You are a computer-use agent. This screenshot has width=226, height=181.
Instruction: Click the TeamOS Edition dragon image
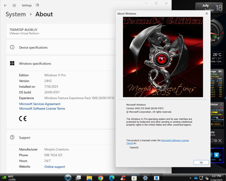pos(163,57)
